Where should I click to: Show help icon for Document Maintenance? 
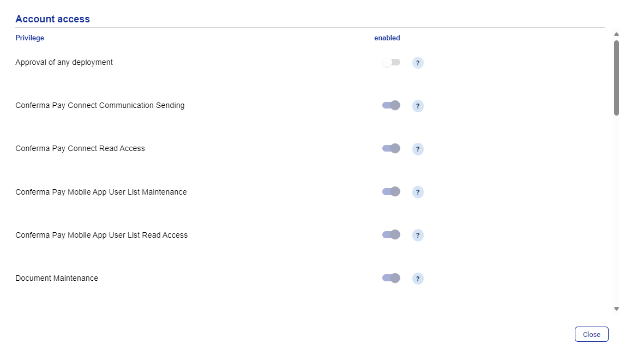(x=418, y=279)
